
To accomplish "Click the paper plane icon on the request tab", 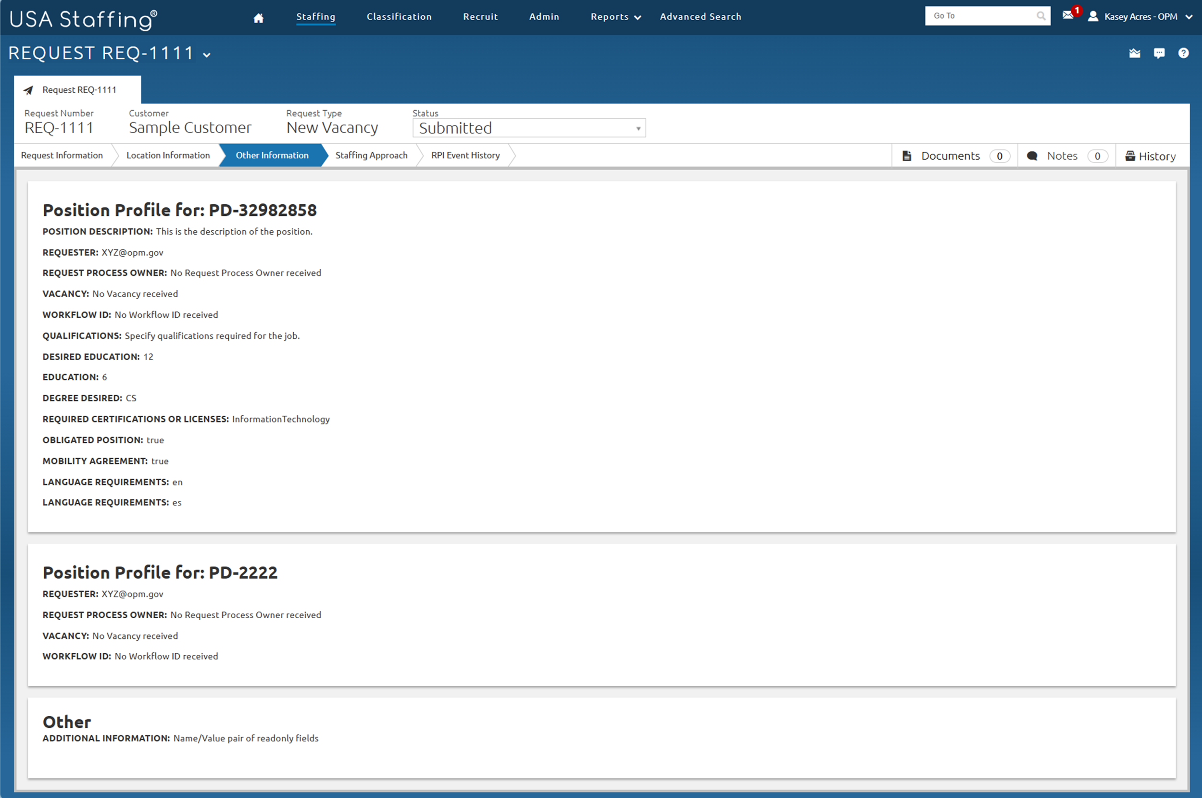I will (x=28, y=90).
